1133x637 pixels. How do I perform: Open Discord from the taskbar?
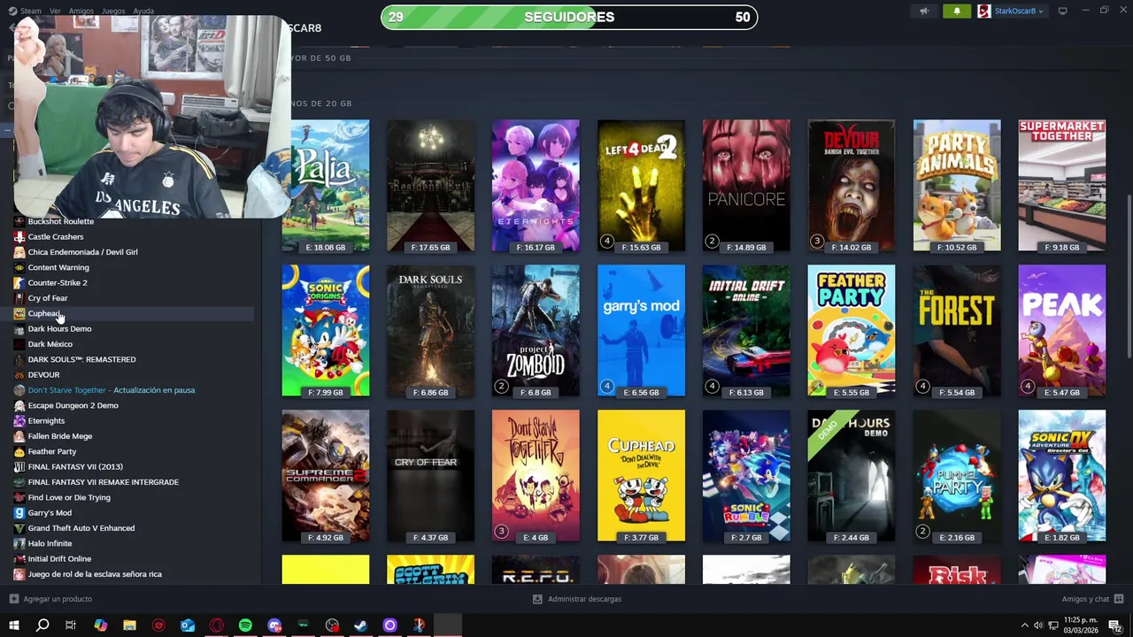coord(274,625)
